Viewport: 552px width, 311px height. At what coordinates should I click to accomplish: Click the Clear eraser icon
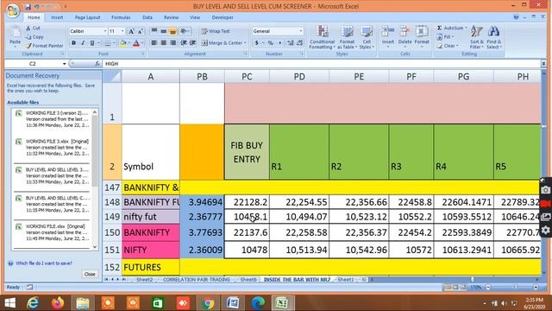pos(440,46)
